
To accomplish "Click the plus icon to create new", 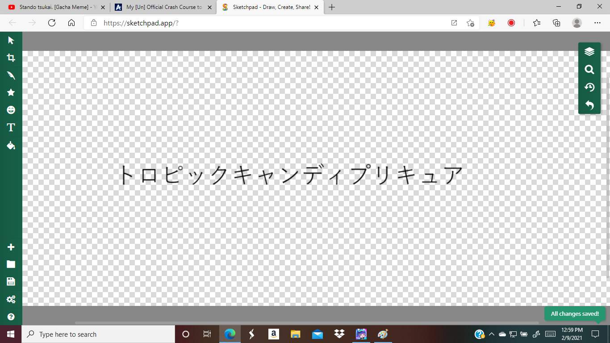I will click(11, 247).
